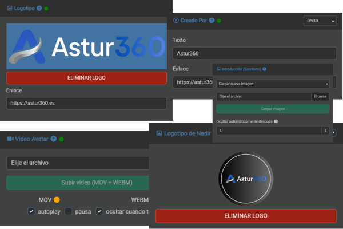Remove Nadir logo with bottom ELIMINAR LOGO button

click(246, 216)
